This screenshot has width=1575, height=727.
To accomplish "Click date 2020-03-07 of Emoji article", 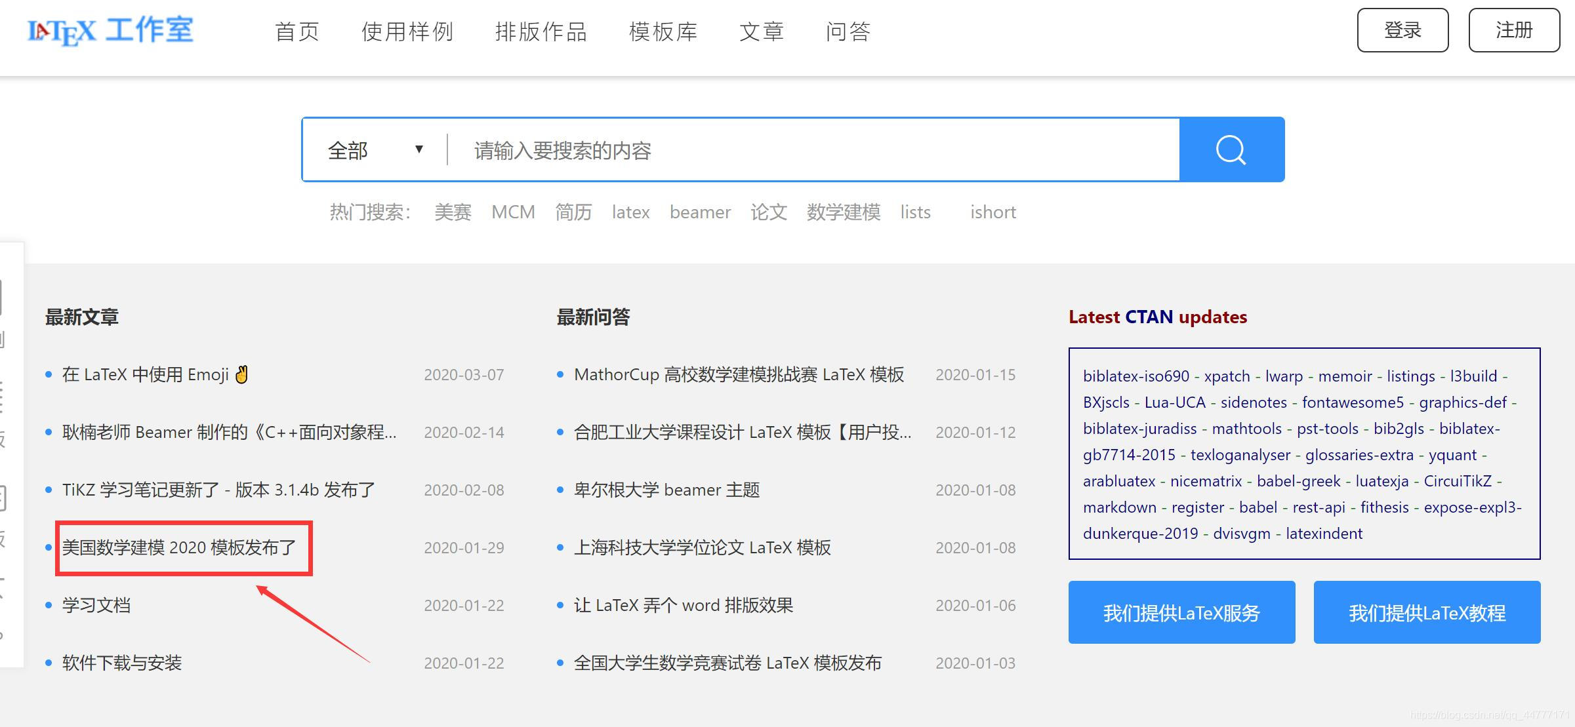I will coord(464,375).
